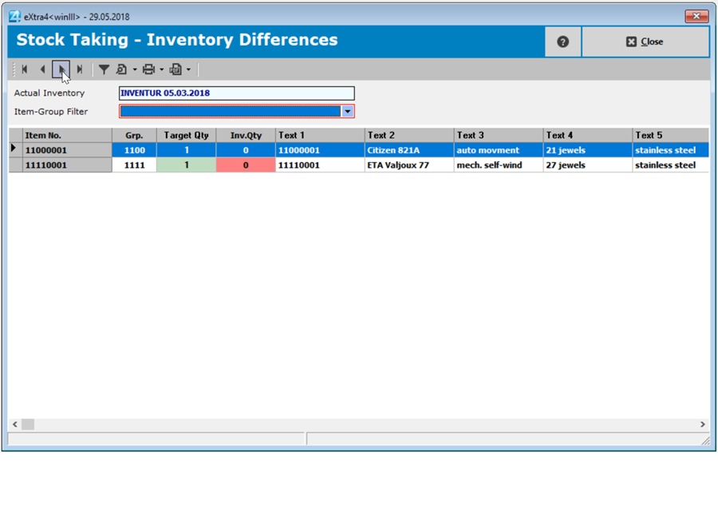The image size is (718, 511).
Task: Jump to the last record
Action: 79,69
